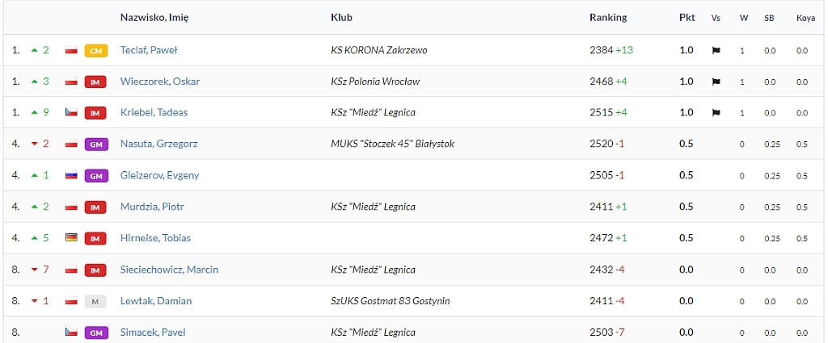Sort table by Ranking column header
This screenshot has height=343, width=828.
click(x=608, y=18)
